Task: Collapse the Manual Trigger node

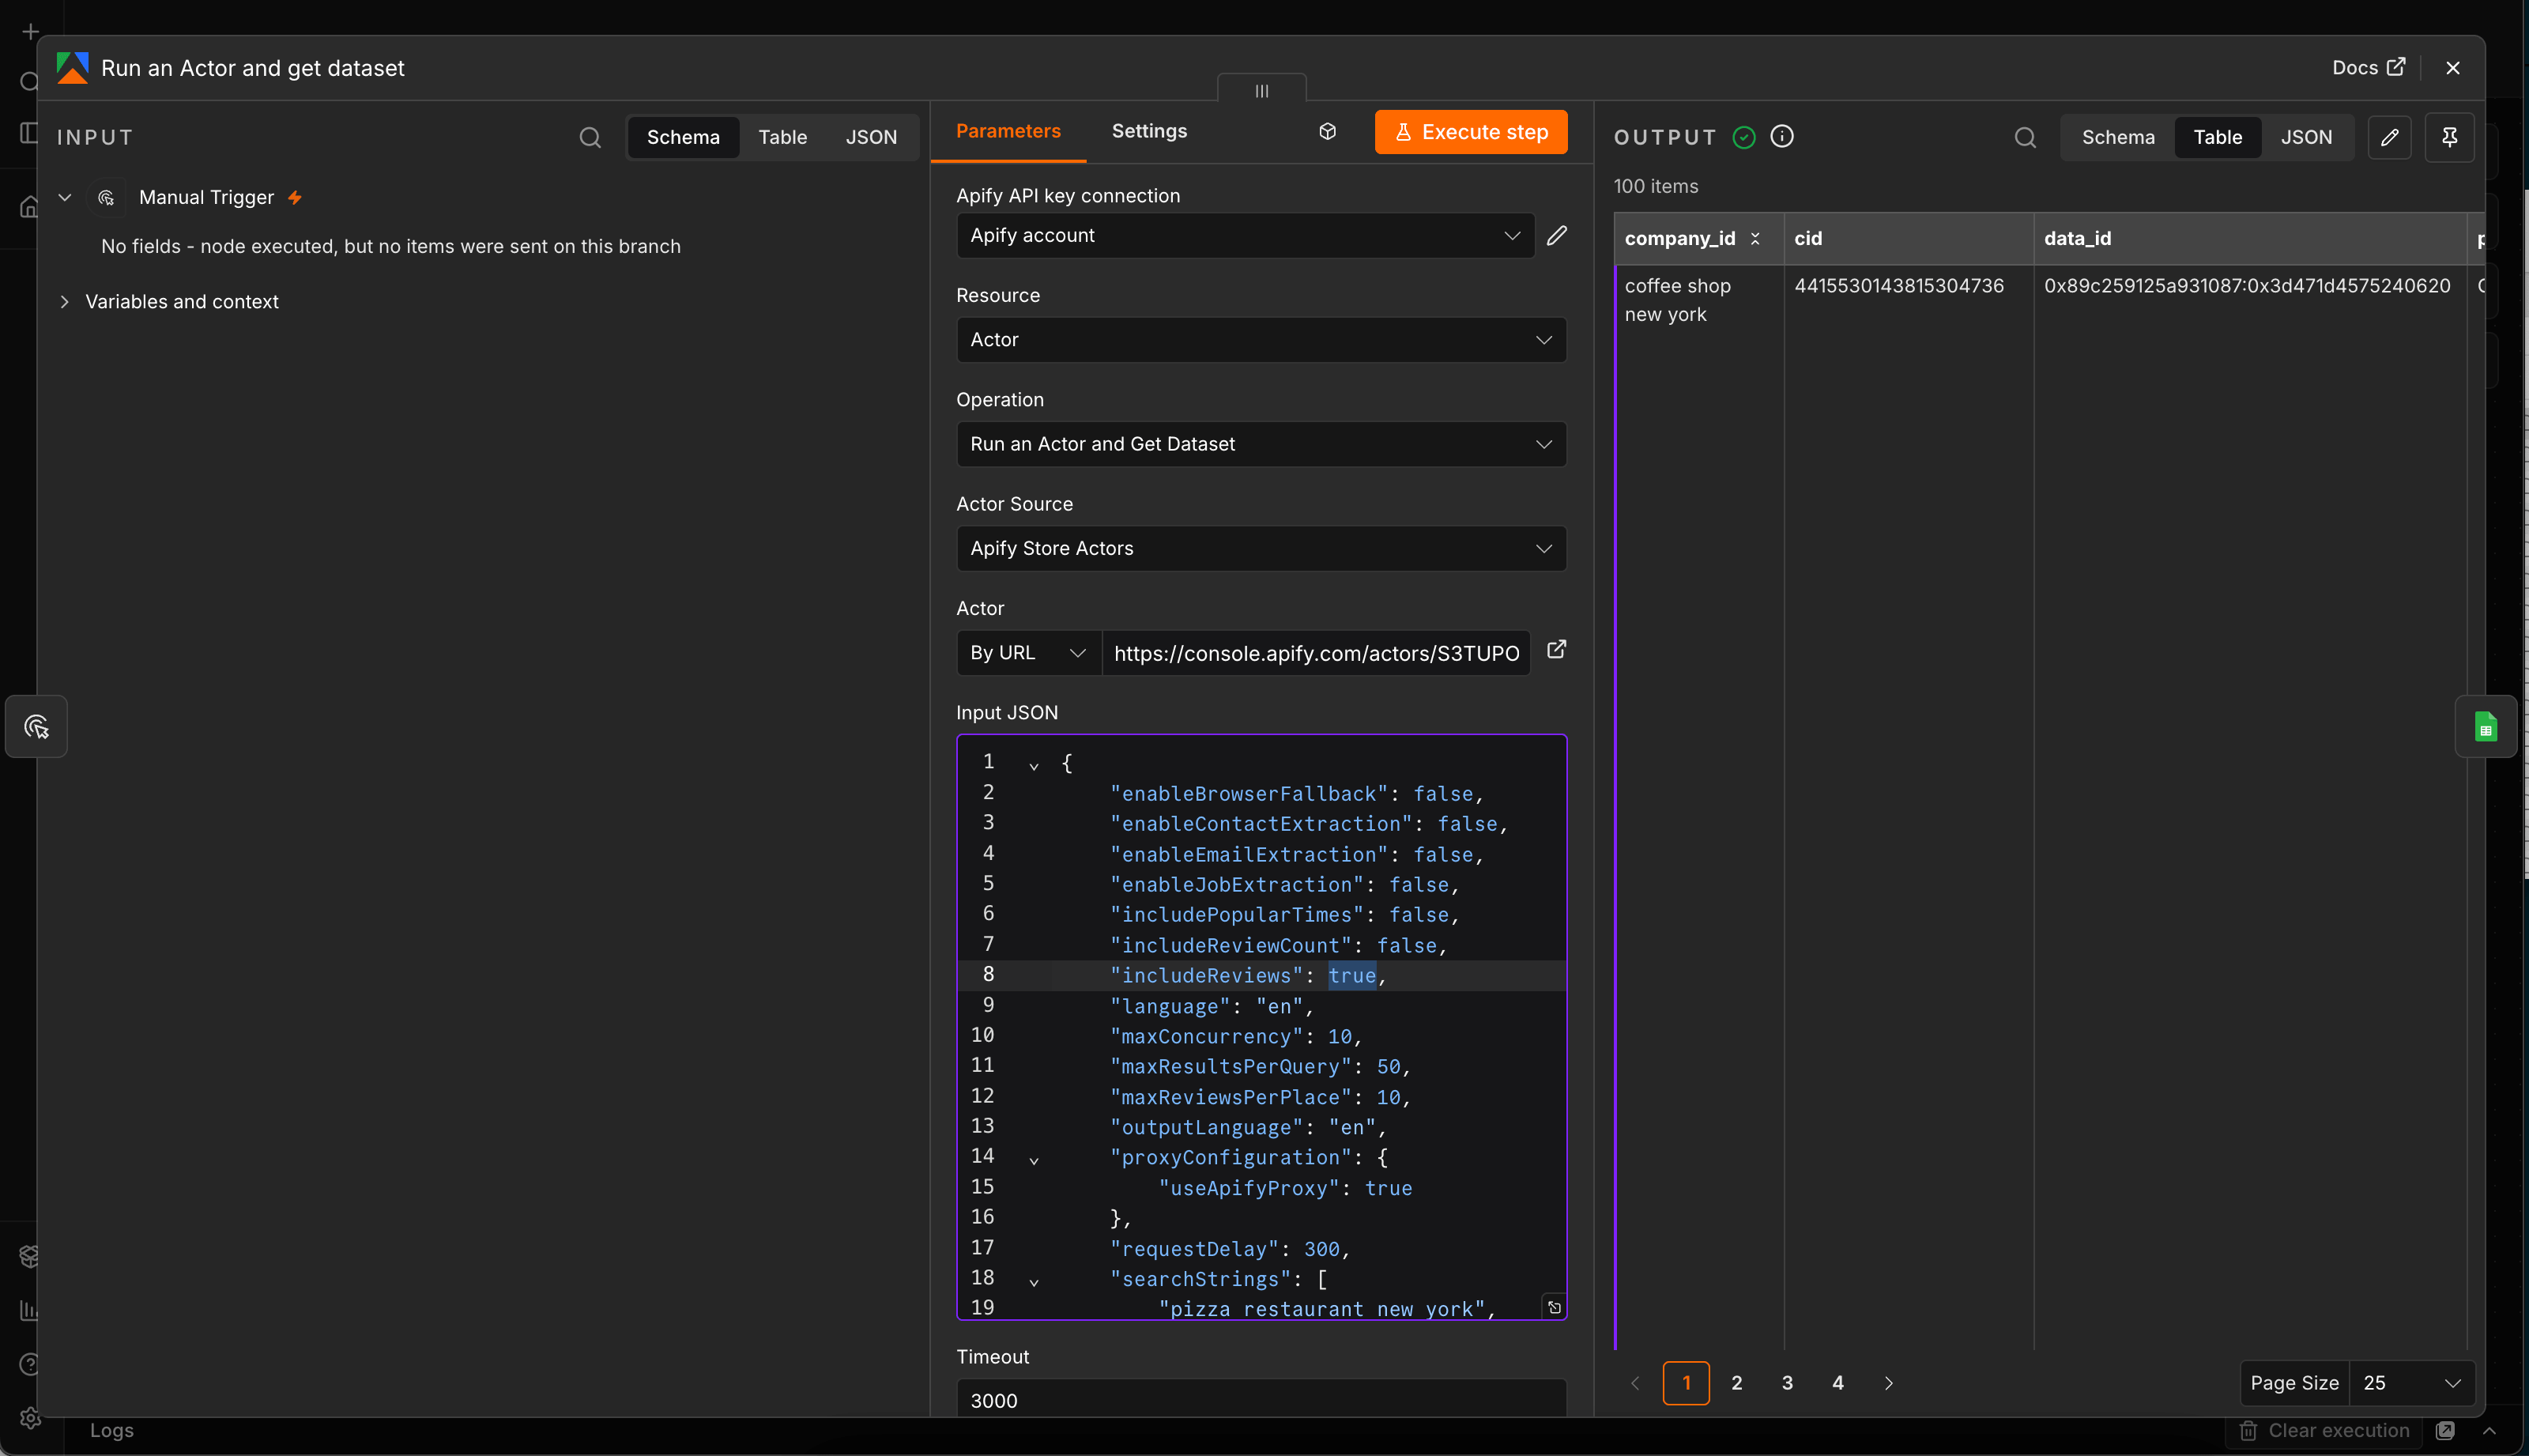Action: pos(65,197)
